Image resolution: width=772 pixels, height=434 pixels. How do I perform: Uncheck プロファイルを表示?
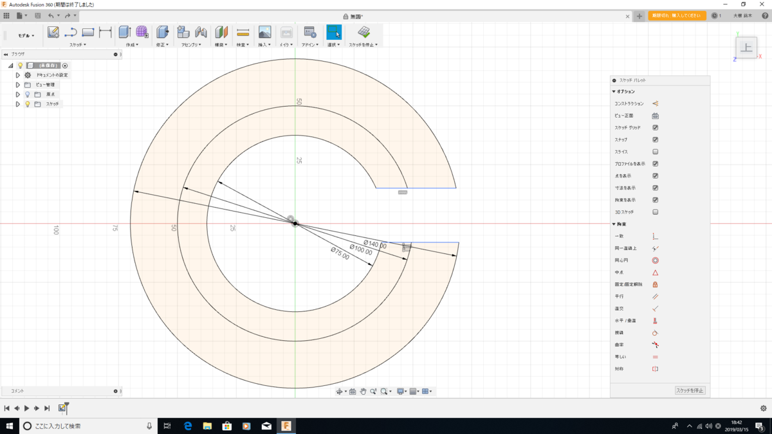(x=656, y=164)
